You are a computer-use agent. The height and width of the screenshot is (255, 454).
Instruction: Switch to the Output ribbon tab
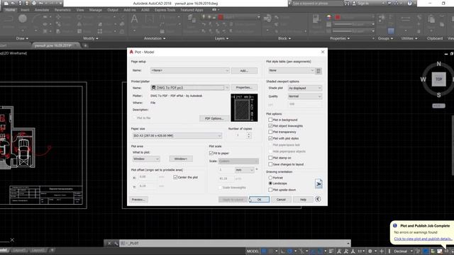[x=113, y=10]
